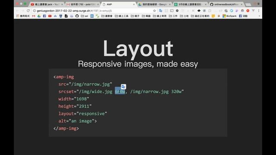Open the blue shield bookmark icon

click(61, 16)
